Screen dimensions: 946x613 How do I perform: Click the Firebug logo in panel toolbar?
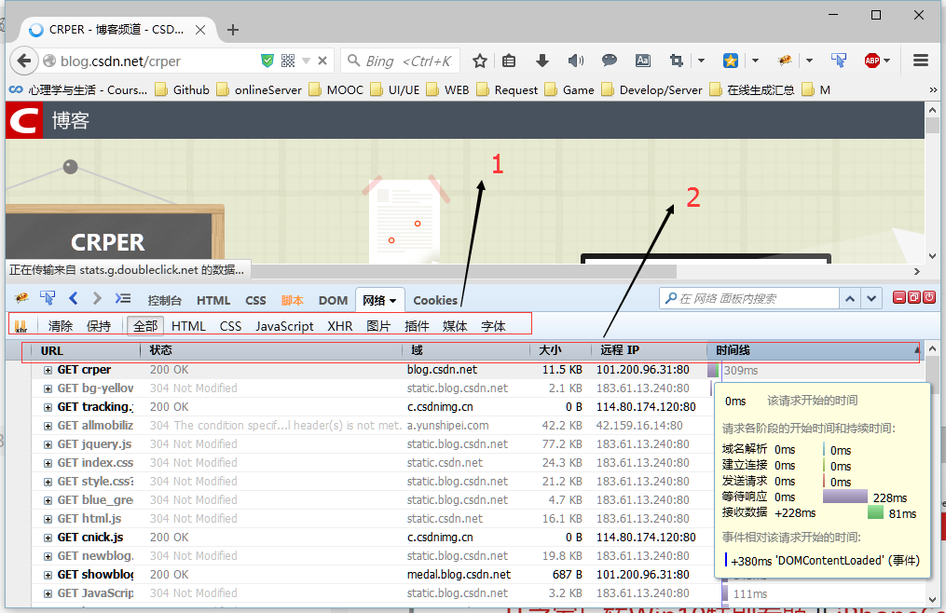pyautogui.click(x=21, y=298)
